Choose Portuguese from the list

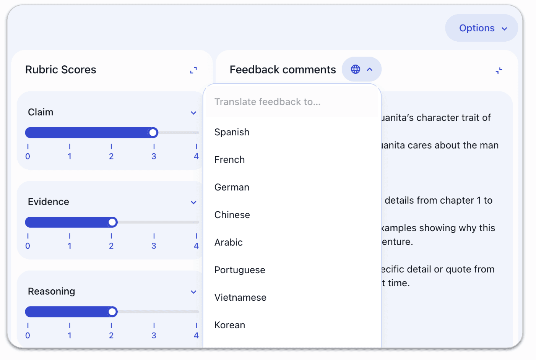[x=240, y=270]
